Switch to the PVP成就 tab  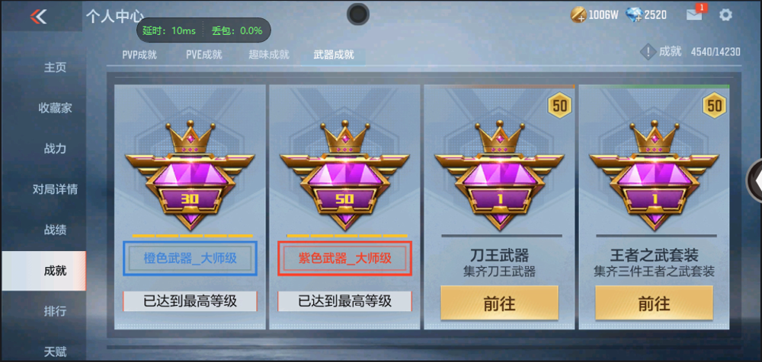[x=139, y=55]
